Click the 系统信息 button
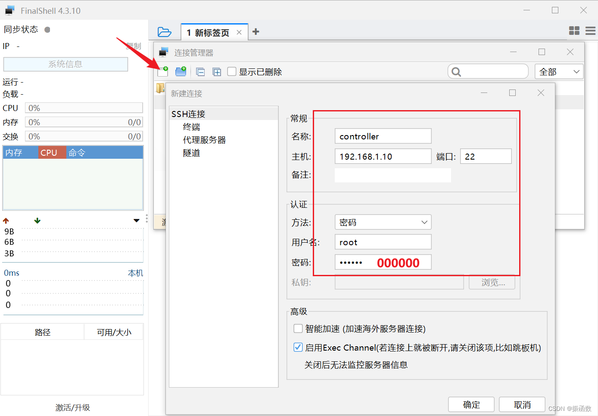 coord(65,64)
